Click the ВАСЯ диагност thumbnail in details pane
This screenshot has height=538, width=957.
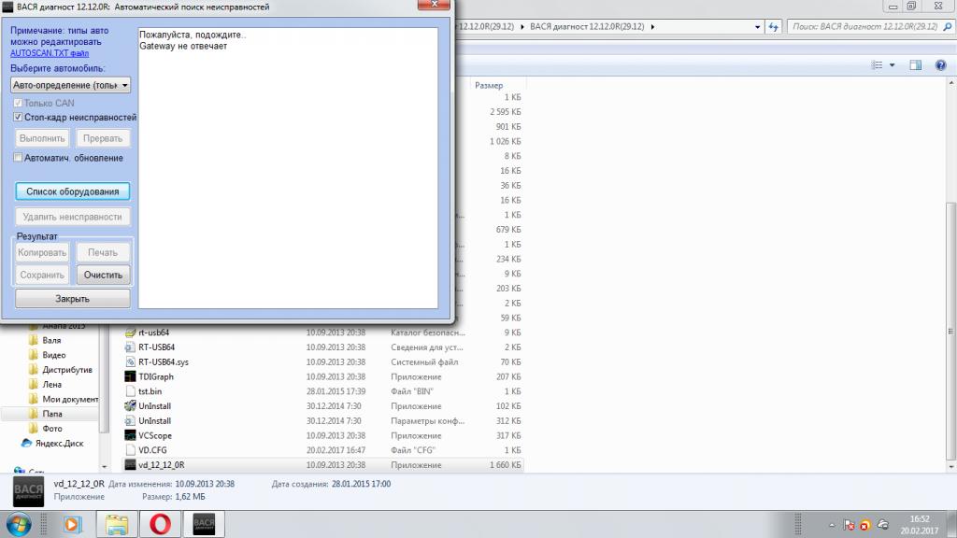point(28,491)
